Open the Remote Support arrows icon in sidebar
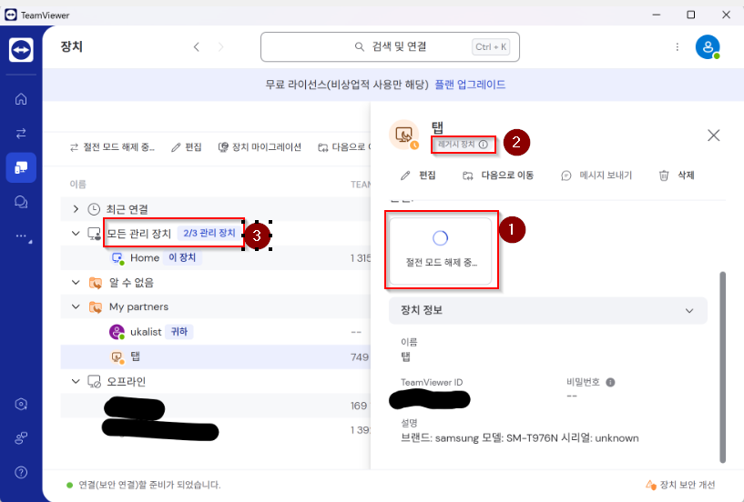 click(x=21, y=133)
